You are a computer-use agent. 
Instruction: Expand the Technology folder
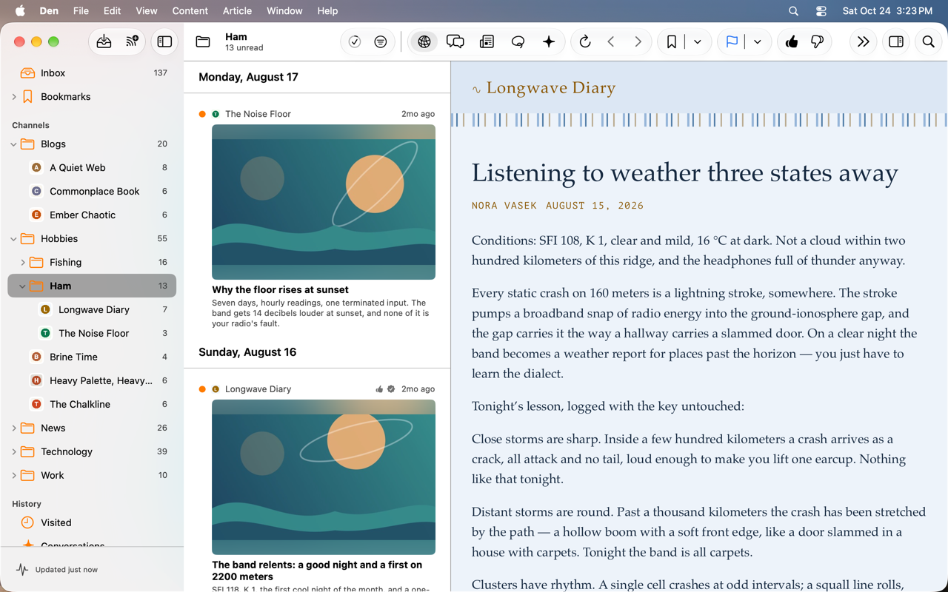pos(14,452)
